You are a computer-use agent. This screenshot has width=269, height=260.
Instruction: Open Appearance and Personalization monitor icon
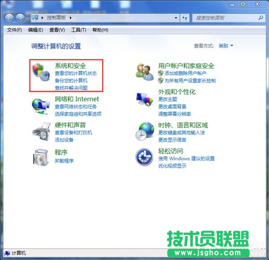144,99
